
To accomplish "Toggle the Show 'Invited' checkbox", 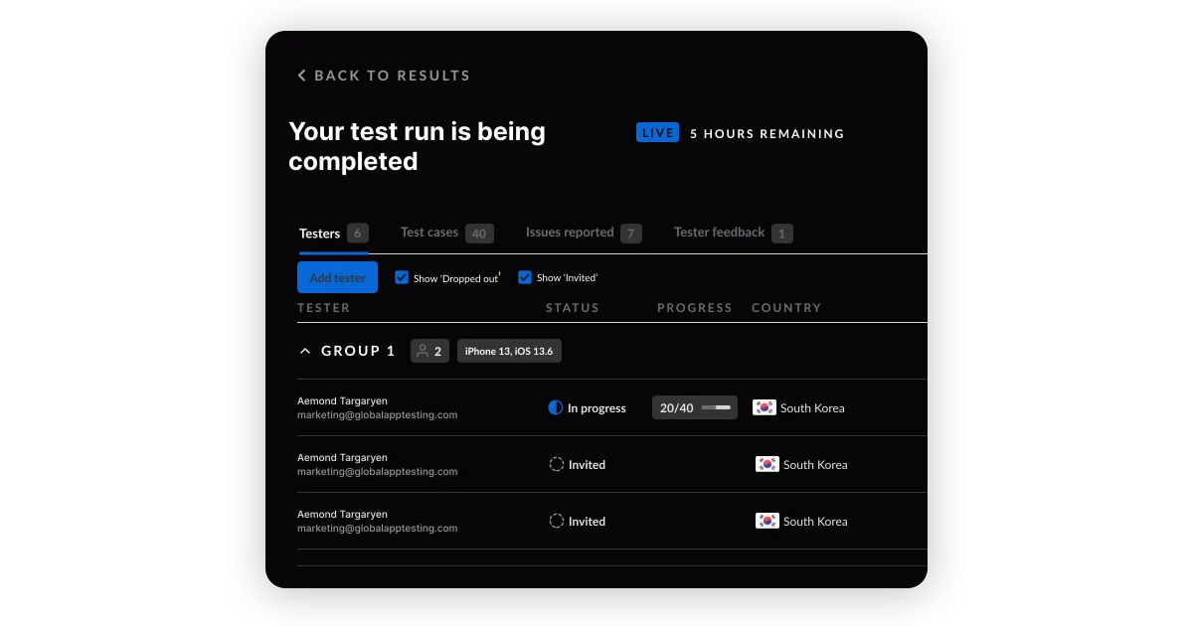I will tap(525, 278).
